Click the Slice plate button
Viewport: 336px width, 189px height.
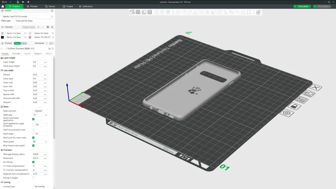tap(303, 6)
